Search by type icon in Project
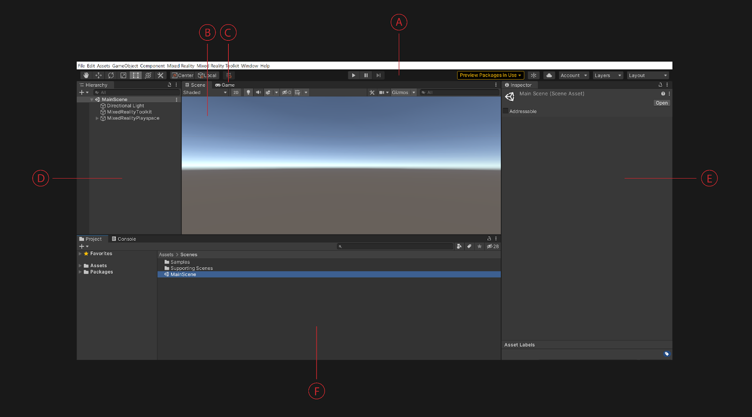 pos(459,246)
